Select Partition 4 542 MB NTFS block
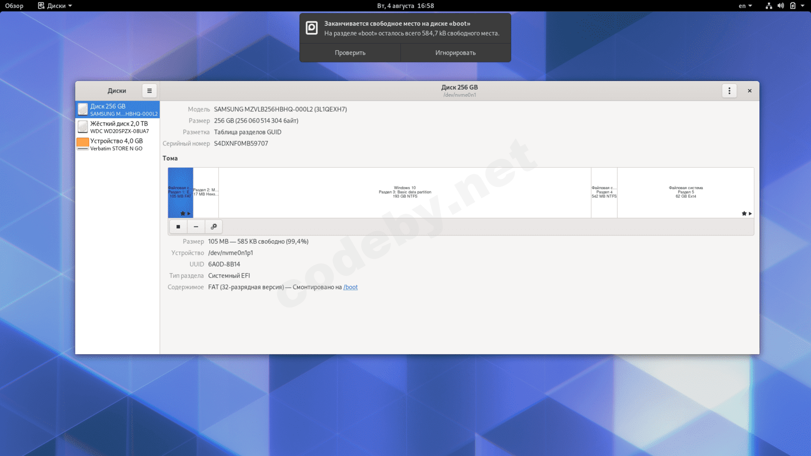811x456 pixels. (x=604, y=193)
